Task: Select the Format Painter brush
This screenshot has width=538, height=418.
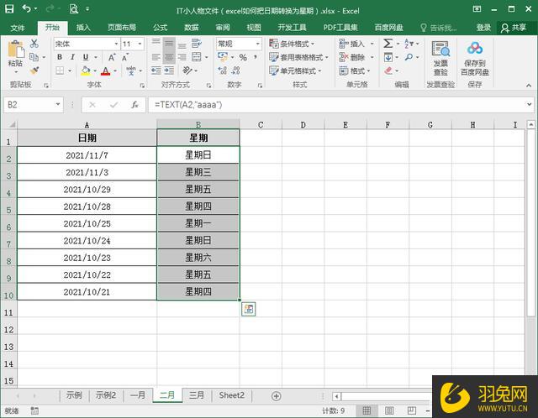Action: (34, 71)
